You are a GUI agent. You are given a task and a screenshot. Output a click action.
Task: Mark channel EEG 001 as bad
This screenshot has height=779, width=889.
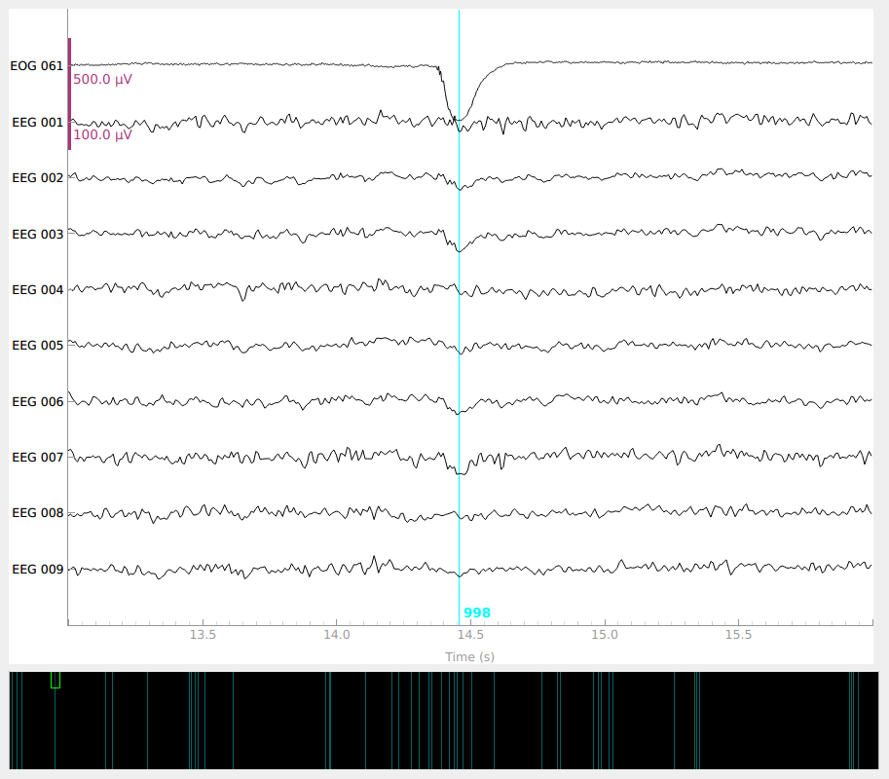point(37,123)
